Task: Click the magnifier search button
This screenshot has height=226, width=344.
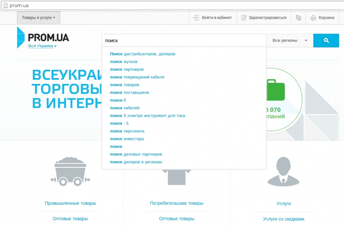Action: pos(326,40)
